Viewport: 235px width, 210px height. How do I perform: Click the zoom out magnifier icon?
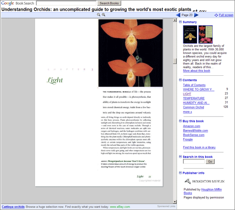tap(99, 15)
